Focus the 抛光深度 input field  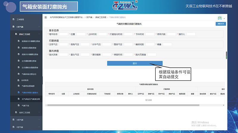[x=63, y=55]
